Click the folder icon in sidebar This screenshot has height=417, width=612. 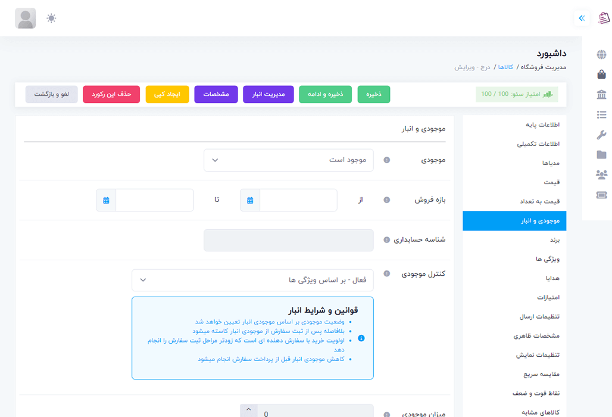pos(601,155)
